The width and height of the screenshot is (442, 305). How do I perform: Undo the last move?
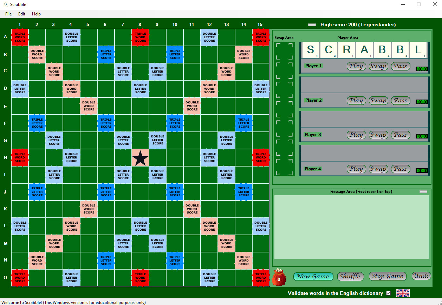[x=421, y=276]
